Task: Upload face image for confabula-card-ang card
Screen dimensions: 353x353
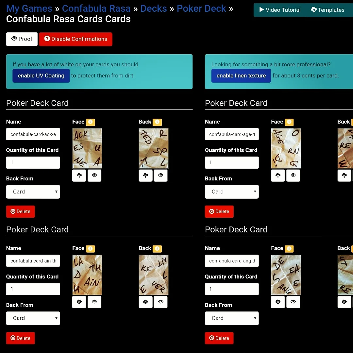Action: 278,302
